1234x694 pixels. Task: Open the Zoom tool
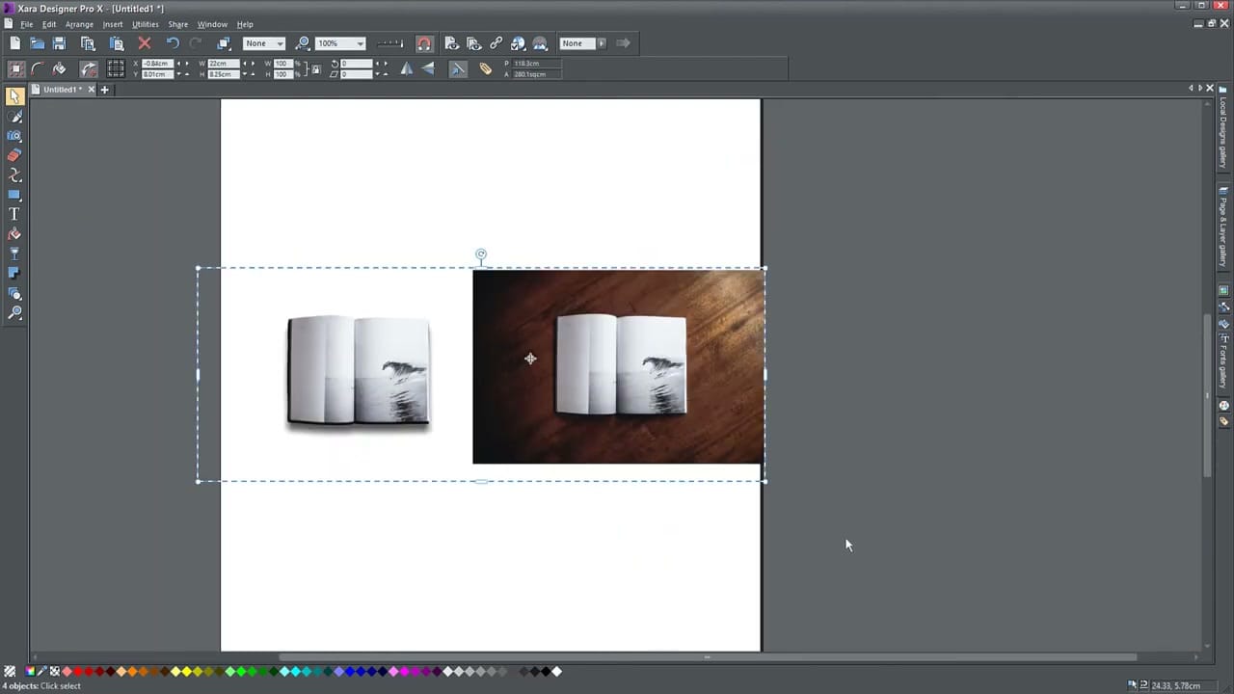[x=14, y=312]
